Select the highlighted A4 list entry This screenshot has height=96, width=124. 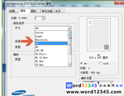point(51,43)
